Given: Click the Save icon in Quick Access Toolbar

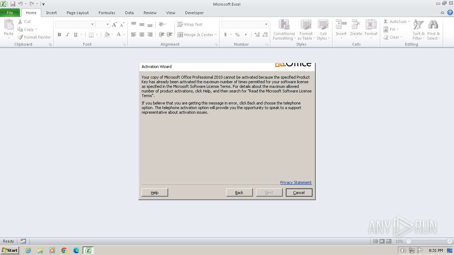Looking at the screenshot, I should coord(13,4).
